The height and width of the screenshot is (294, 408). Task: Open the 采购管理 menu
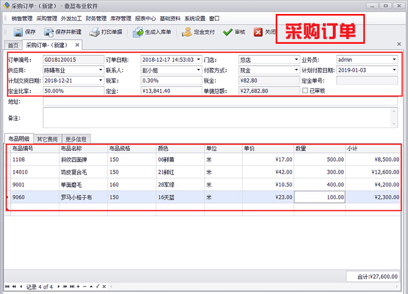[47, 19]
